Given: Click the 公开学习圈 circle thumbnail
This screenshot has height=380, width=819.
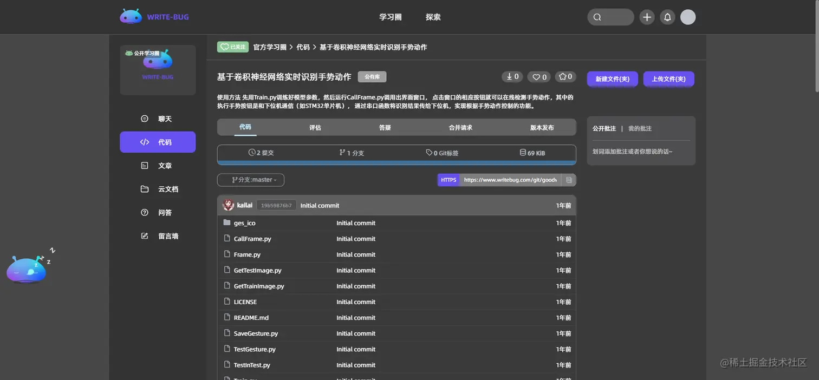Looking at the screenshot, I should [158, 70].
